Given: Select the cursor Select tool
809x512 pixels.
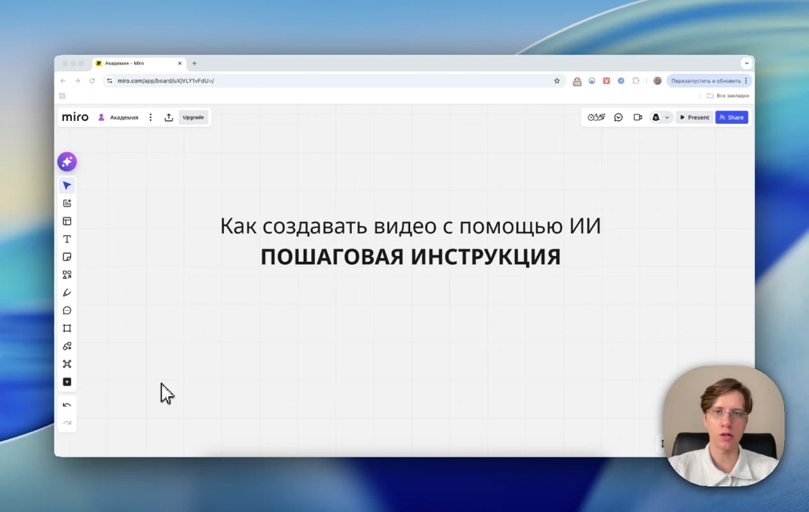Looking at the screenshot, I should point(67,186).
